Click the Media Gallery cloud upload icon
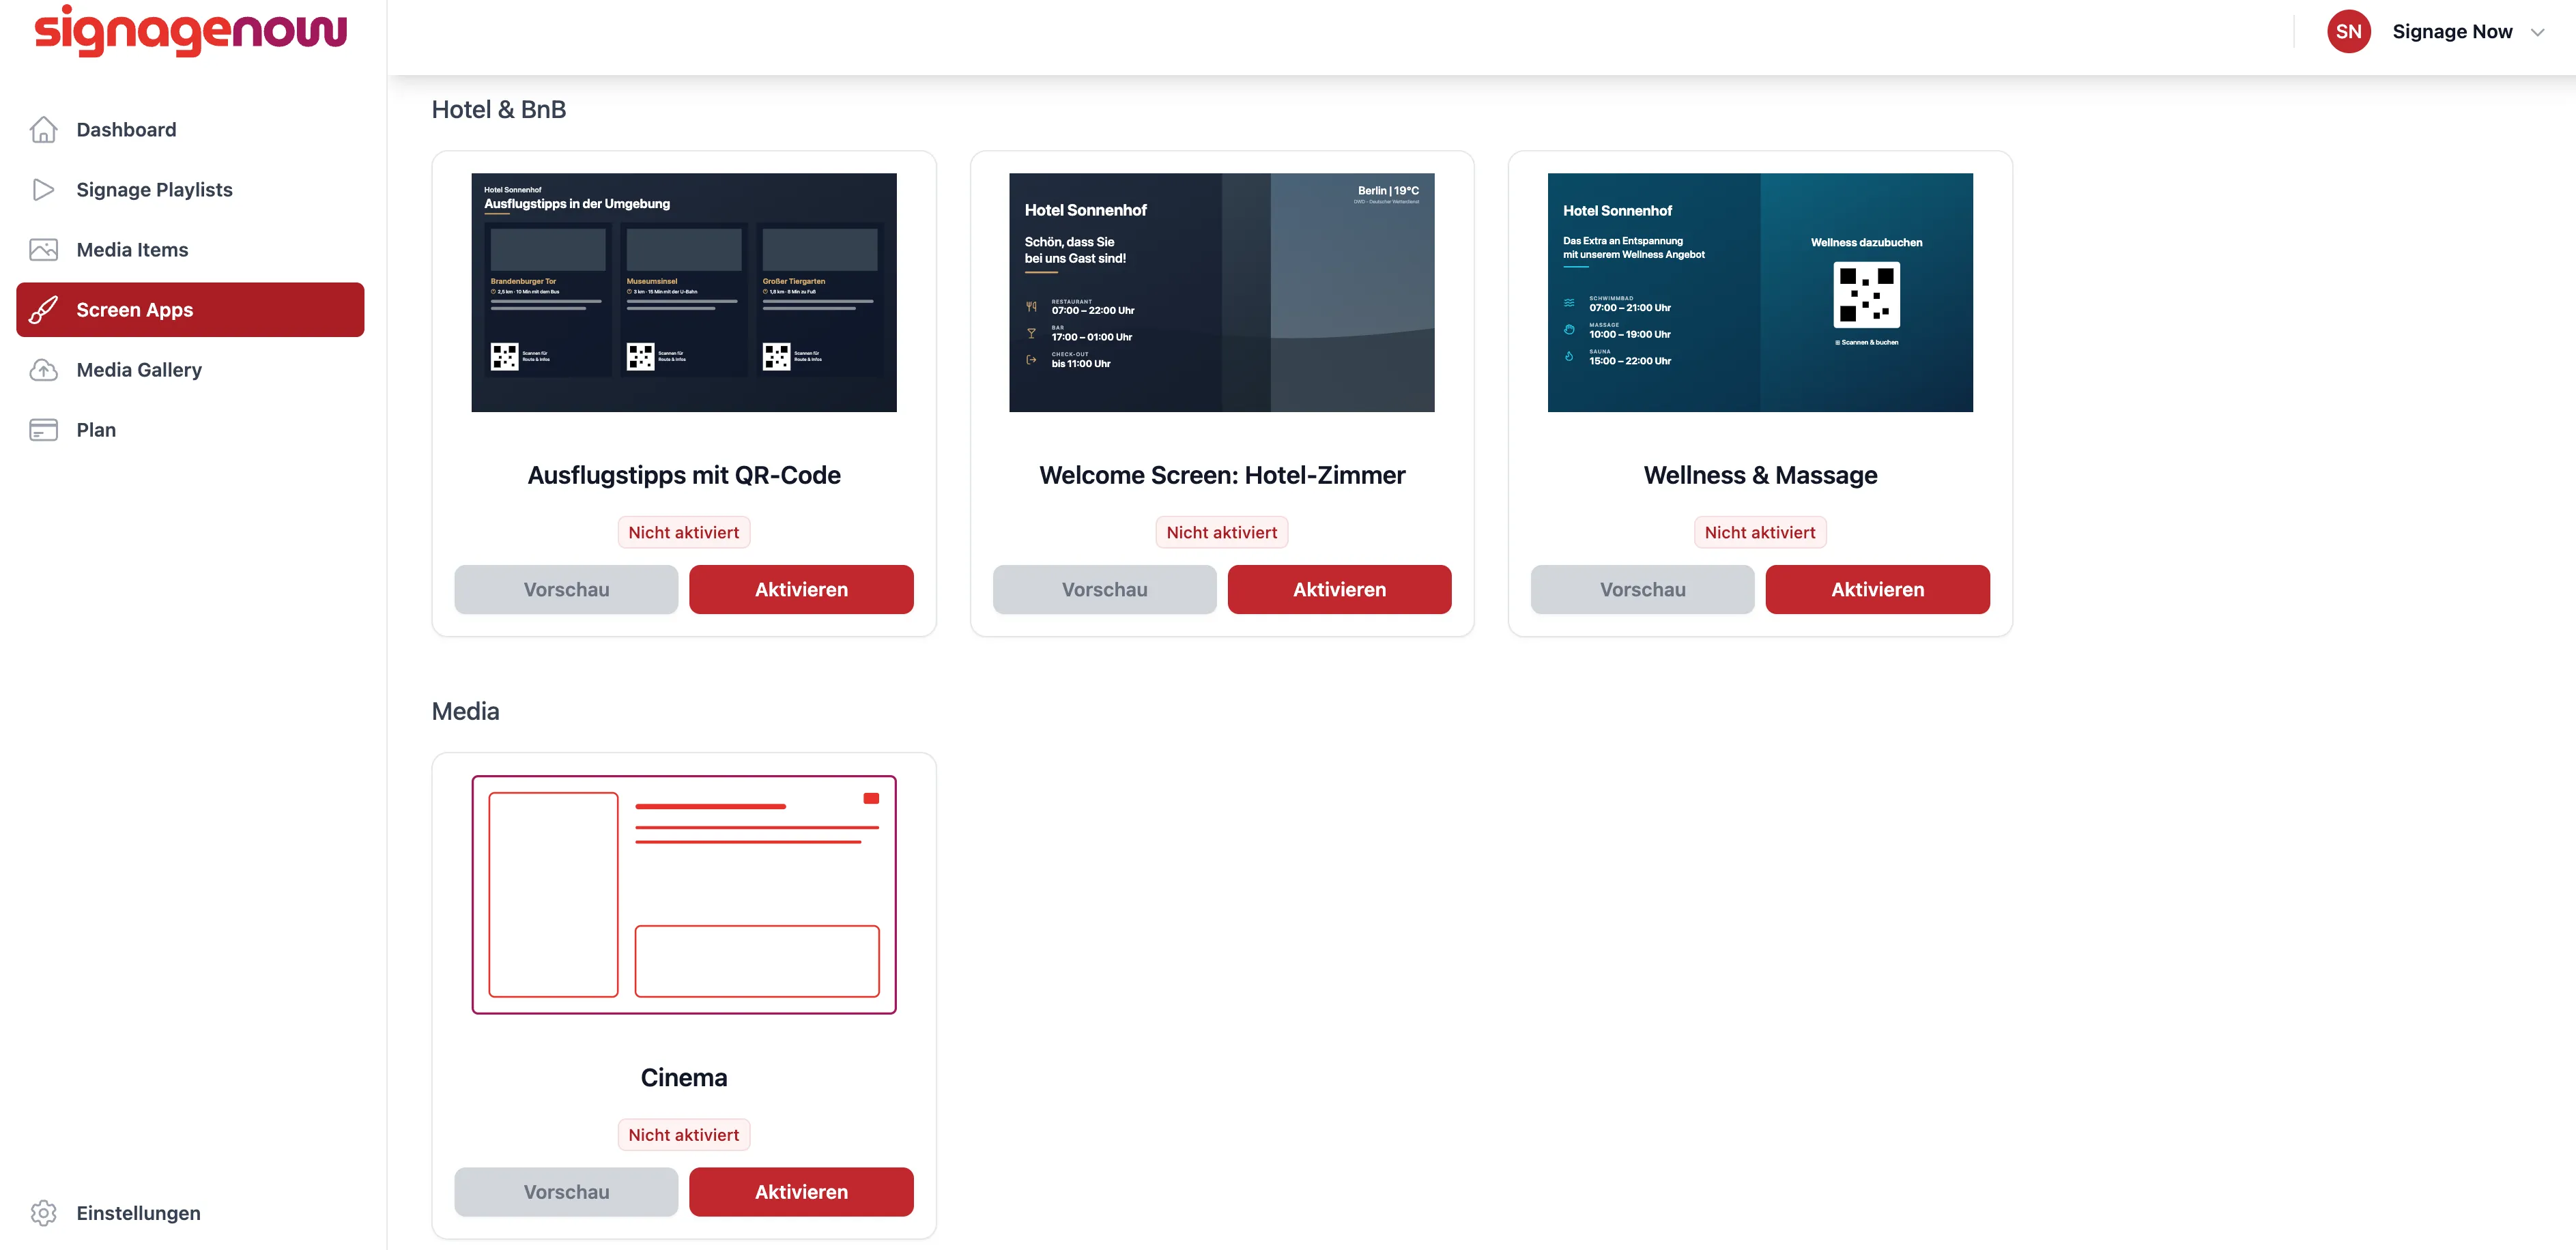The image size is (2576, 1250). click(43, 370)
